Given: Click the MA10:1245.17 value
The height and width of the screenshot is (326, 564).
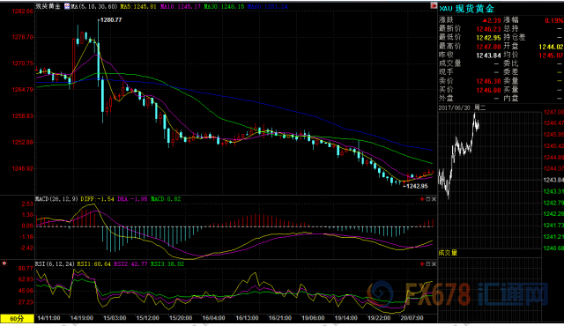Looking at the screenshot, I should [180, 6].
